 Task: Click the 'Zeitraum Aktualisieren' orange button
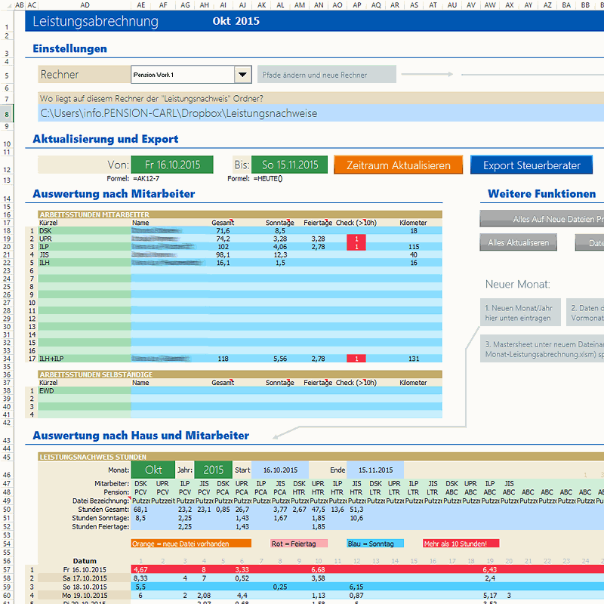coord(397,165)
